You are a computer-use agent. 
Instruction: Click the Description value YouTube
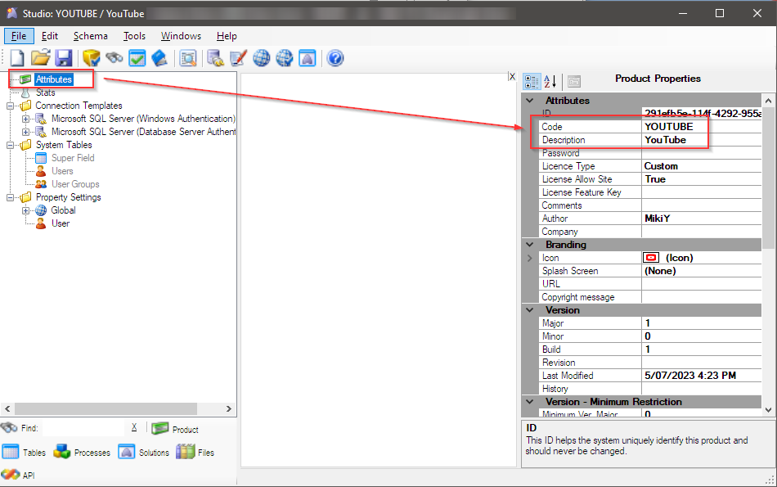665,140
